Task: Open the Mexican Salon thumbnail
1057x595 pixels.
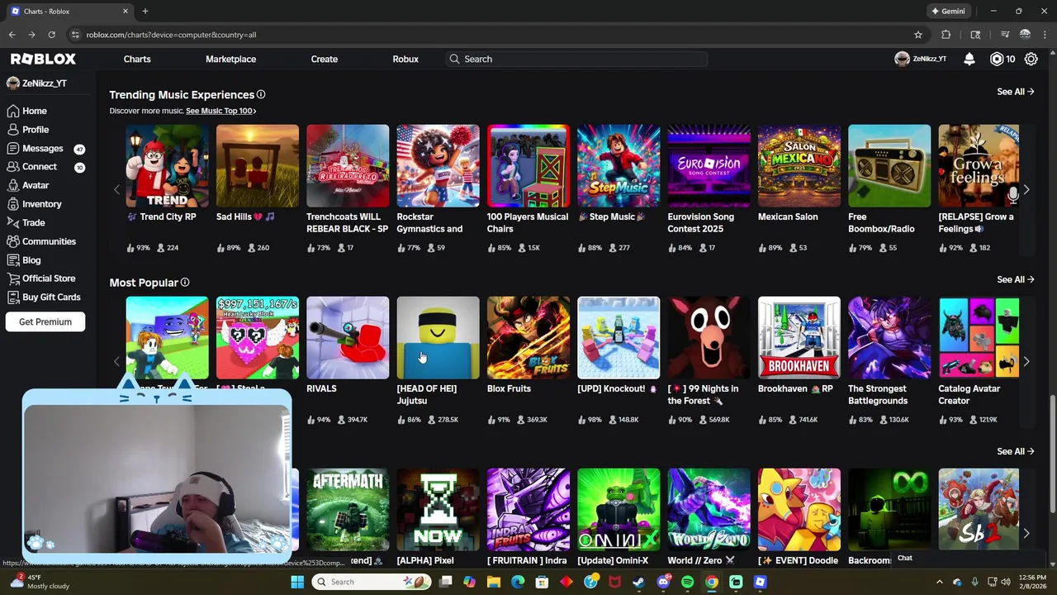Action: (x=799, y=166)
